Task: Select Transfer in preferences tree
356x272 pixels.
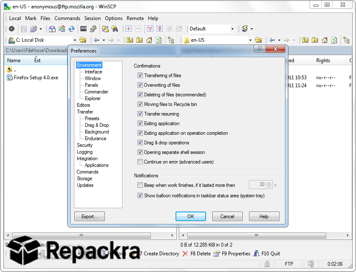Action: click(x=85, y=112)
